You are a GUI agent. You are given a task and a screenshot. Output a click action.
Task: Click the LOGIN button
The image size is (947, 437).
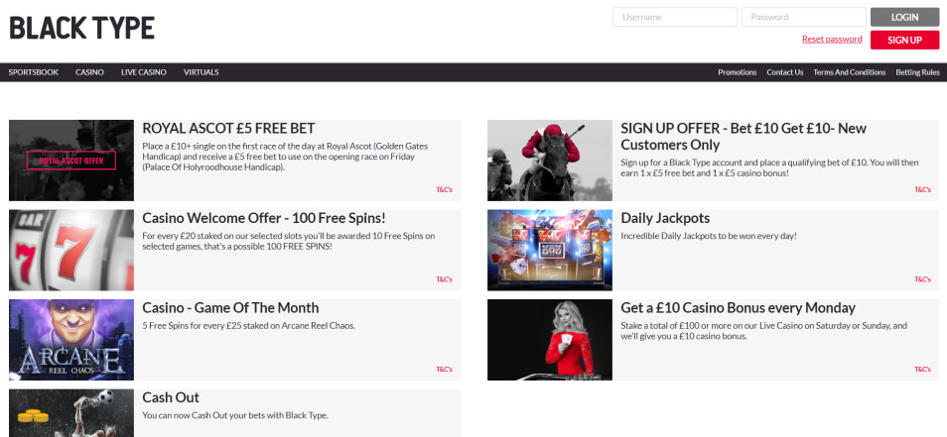(x=904, y=17)
